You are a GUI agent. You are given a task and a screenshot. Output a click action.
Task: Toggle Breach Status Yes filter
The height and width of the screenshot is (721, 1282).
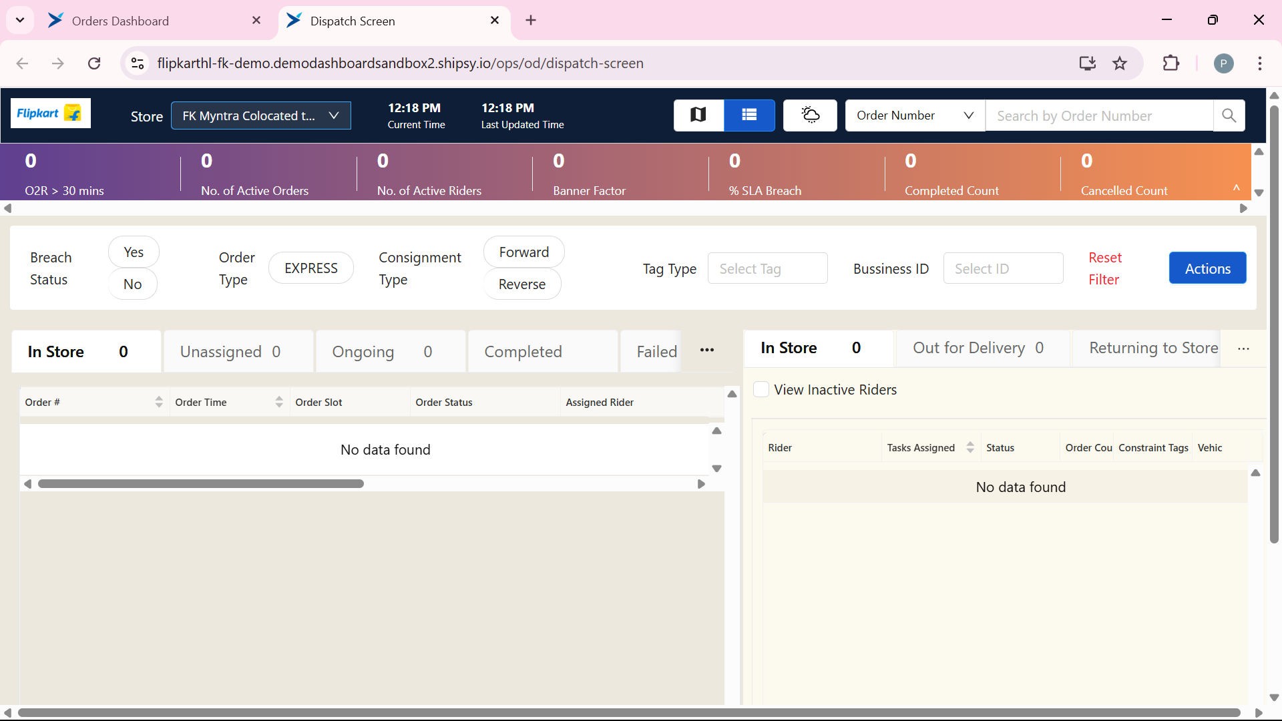click(134, 252)
